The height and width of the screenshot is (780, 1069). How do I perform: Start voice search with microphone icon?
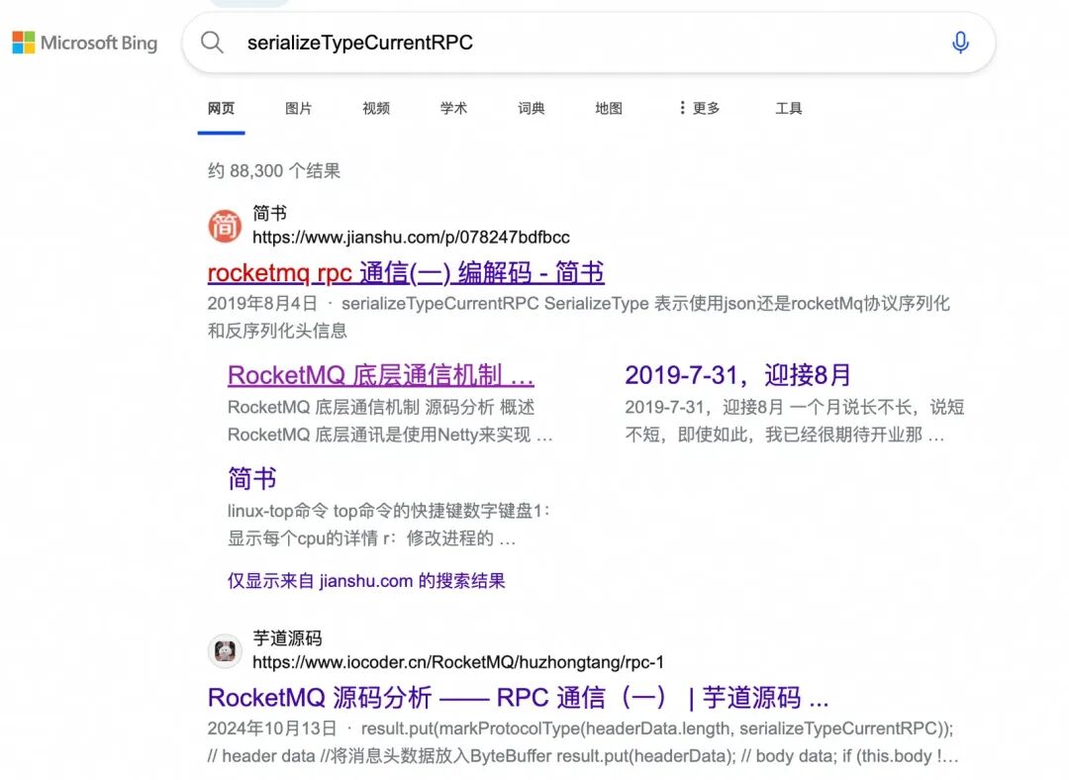(x=960, y=43)
